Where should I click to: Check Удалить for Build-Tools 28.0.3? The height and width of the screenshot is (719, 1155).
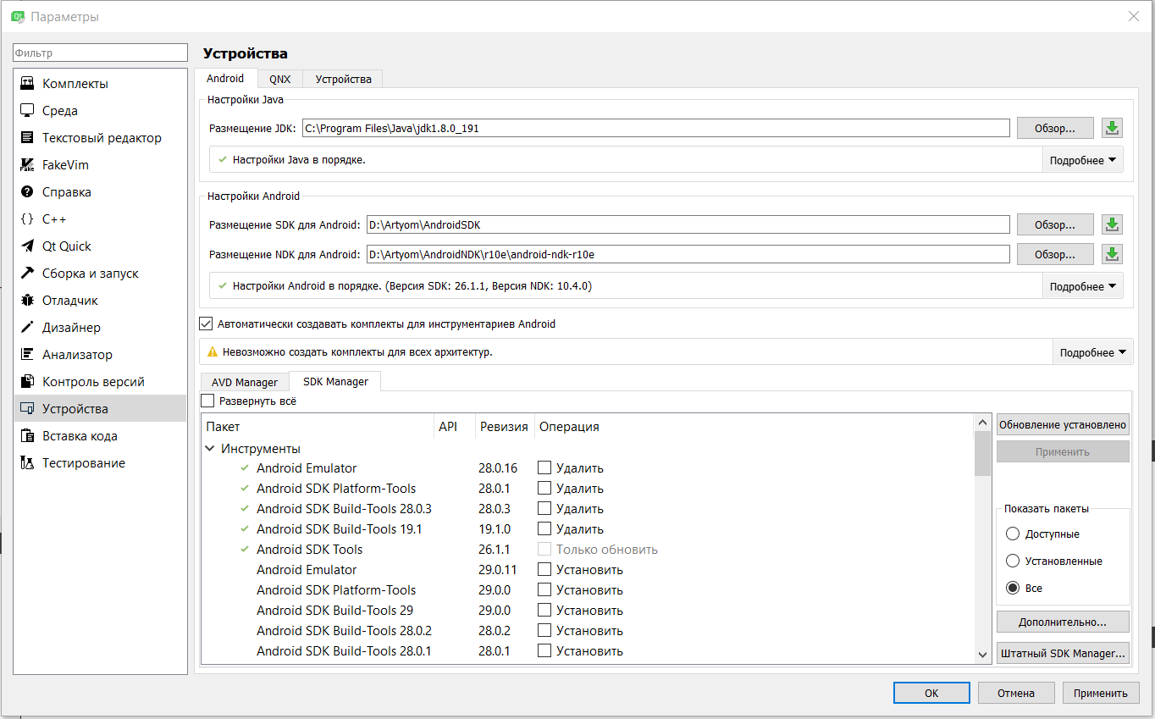pos(544,508)
